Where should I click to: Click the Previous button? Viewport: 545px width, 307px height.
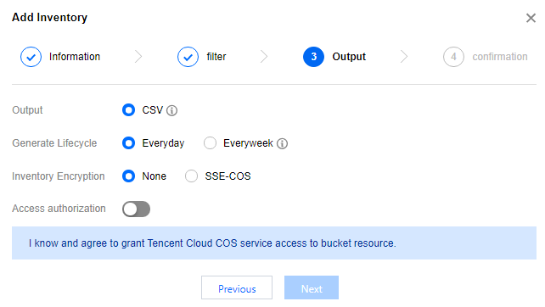[x=237, y=287]
